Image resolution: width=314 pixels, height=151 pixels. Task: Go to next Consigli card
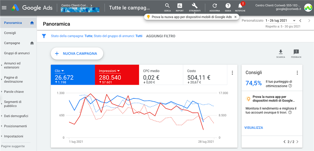(x=297, y=142)
